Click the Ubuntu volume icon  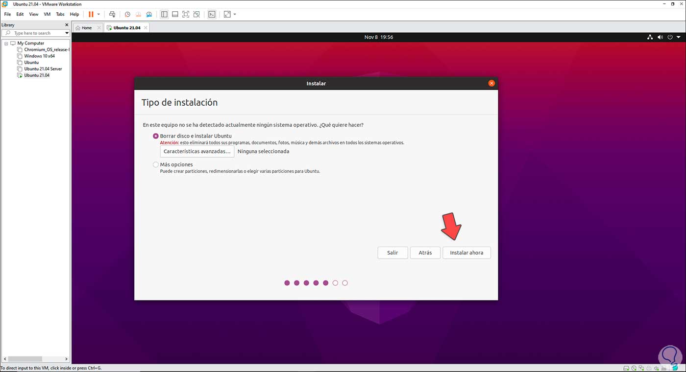point(660,37)
